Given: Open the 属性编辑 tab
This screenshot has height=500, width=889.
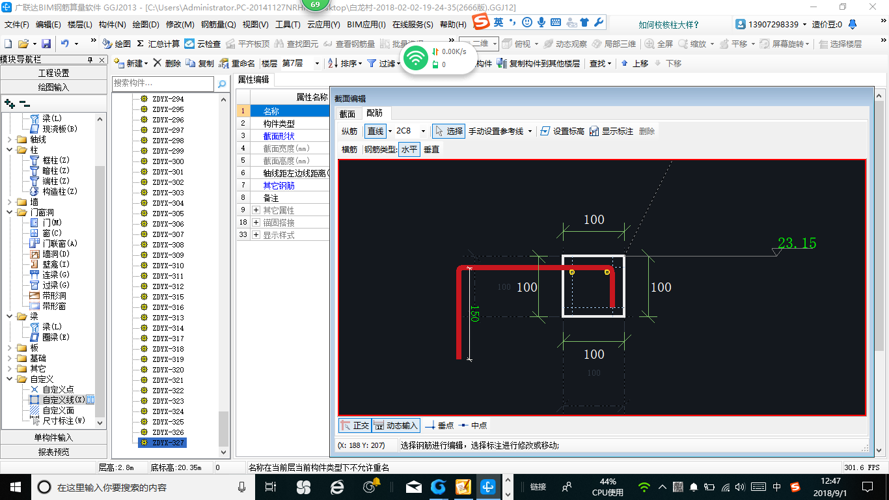Looking at the screenshot, I should click(254, 79).
